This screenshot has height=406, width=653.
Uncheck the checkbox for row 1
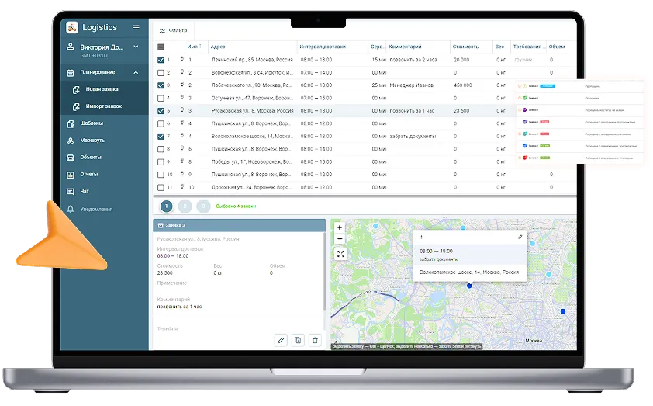(x=161, y=60)
